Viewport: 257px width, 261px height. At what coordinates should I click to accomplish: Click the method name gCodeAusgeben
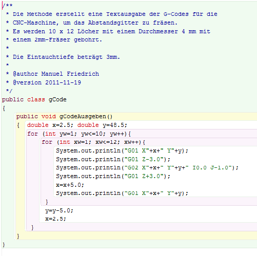point(83,117)
